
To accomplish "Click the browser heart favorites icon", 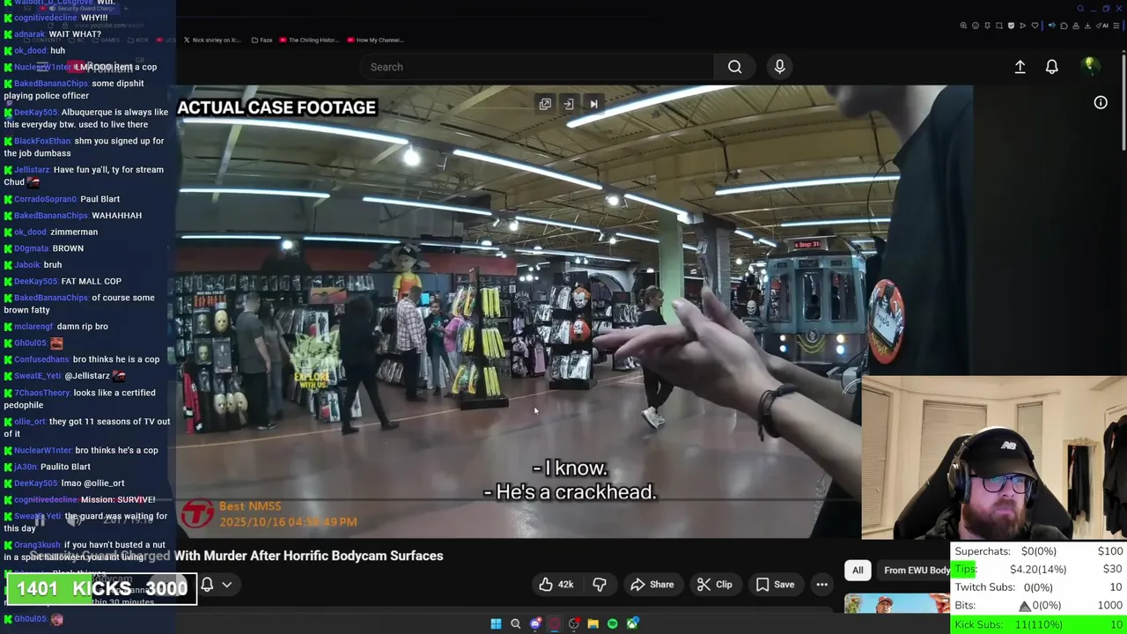I will (1035, 26).
